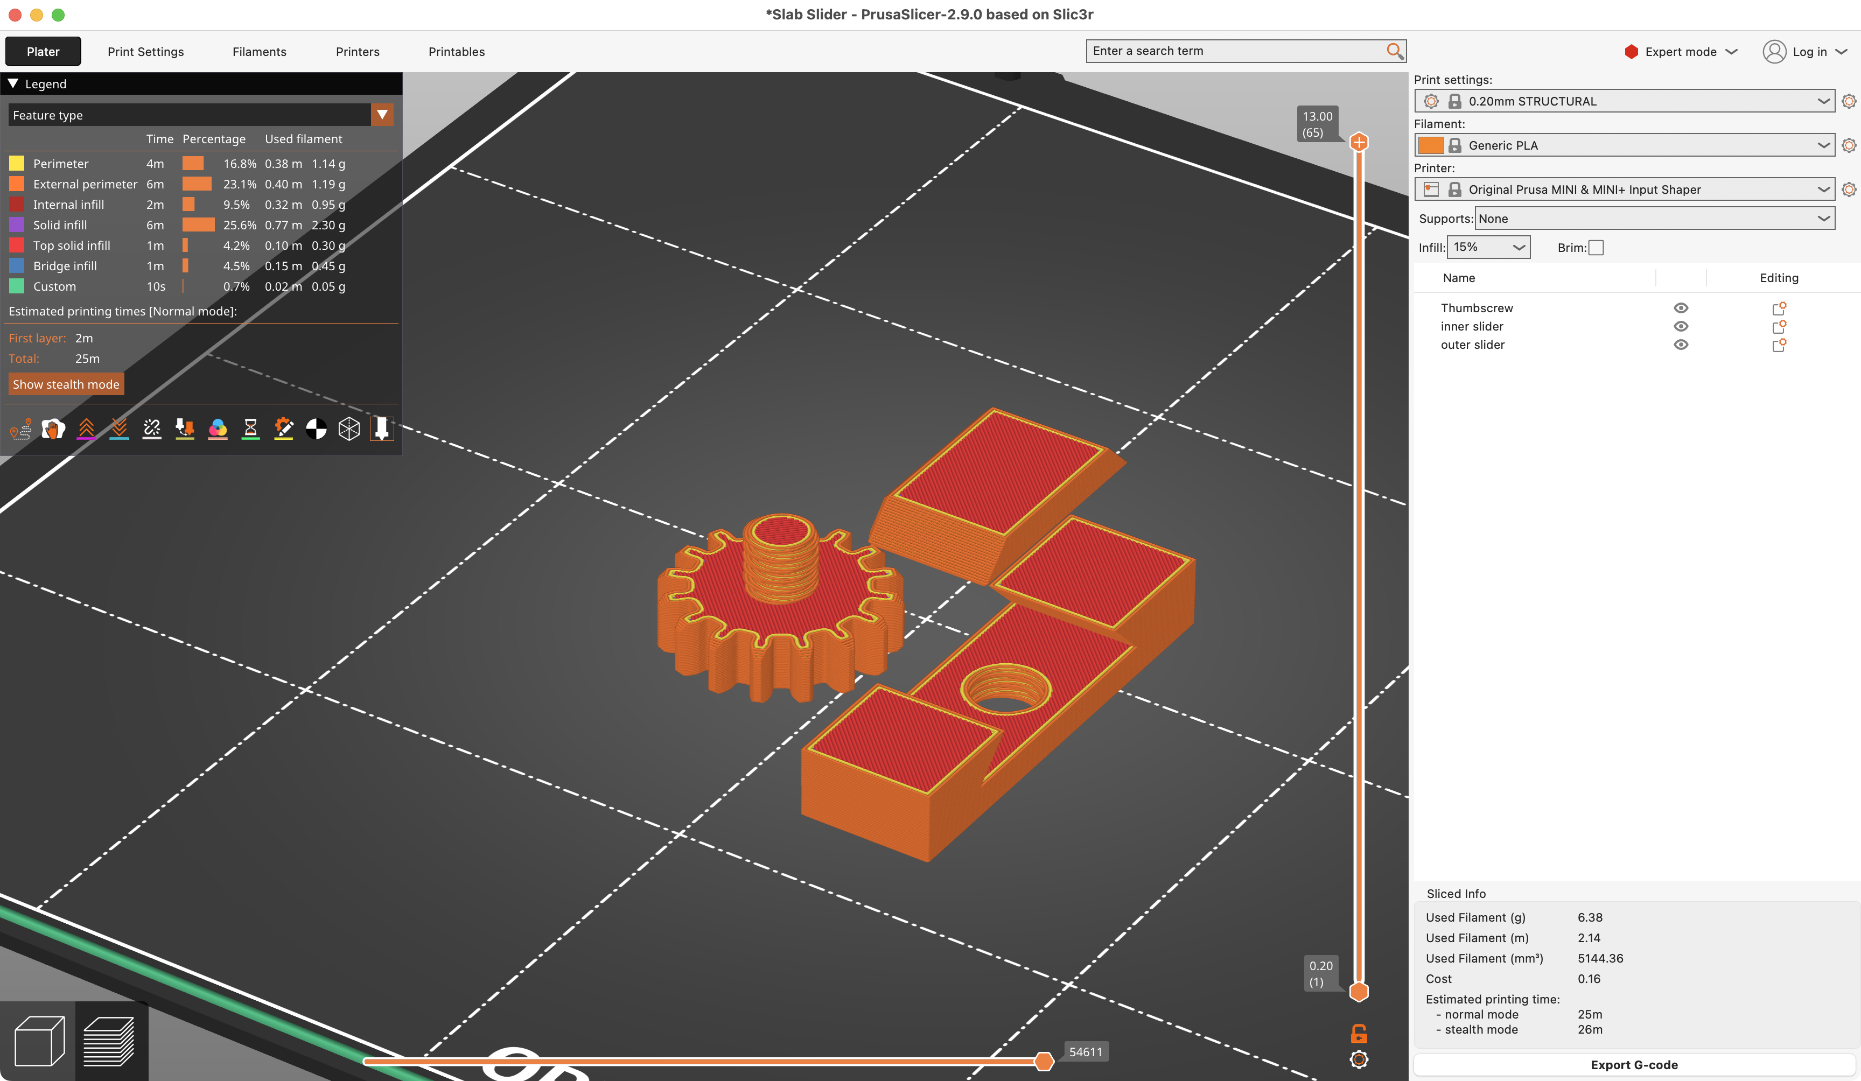Viewport: 1861px width, 1081px height.
Task: Open vertical slider settings gear
Action: pyautogui.click(x=1359, y=1059)
